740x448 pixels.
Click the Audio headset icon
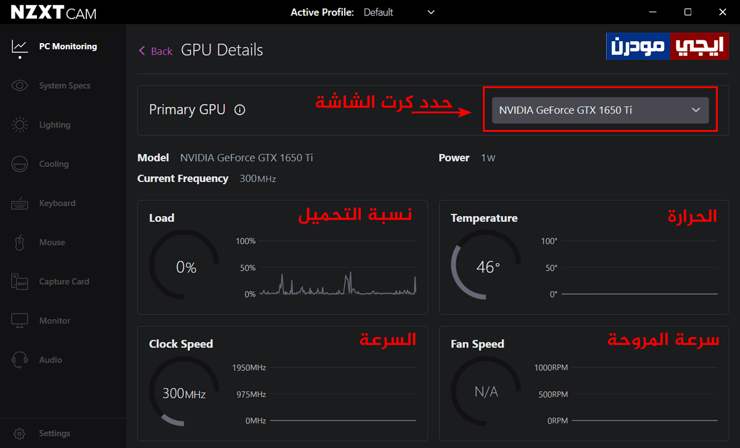click(x=20, y=360)
